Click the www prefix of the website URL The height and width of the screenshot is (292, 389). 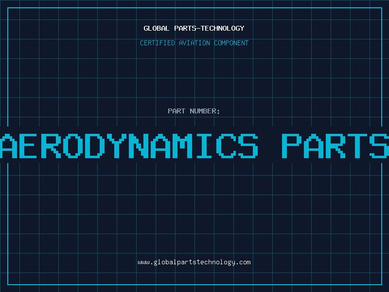click(143, 262)
